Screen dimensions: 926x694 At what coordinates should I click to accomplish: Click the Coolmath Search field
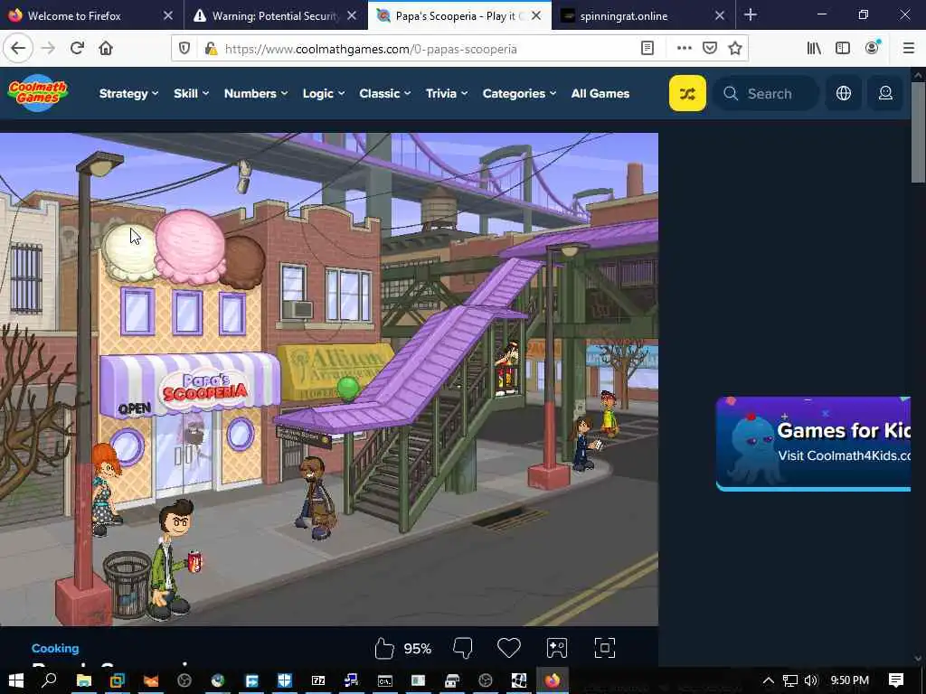coord(766,93)
